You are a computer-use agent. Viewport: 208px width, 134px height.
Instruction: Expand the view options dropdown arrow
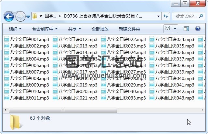[x=175, y=29]
